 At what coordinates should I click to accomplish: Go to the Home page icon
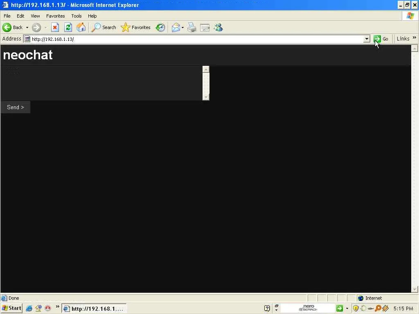click(x=81, y=27)
